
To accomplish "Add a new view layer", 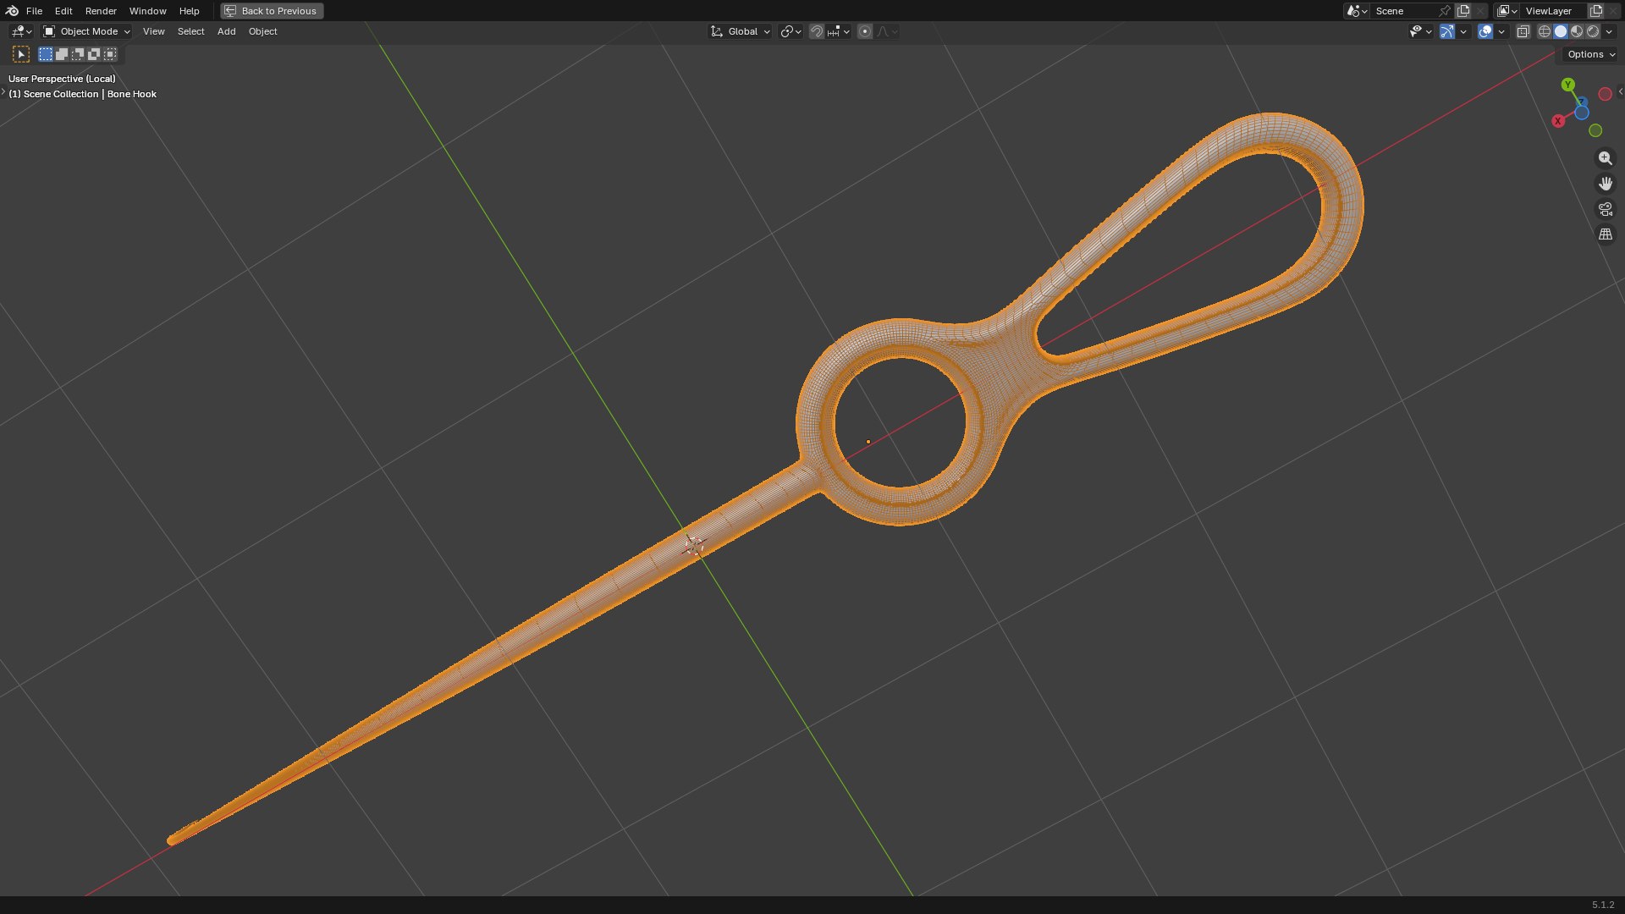I will [x=1596, y=11].
